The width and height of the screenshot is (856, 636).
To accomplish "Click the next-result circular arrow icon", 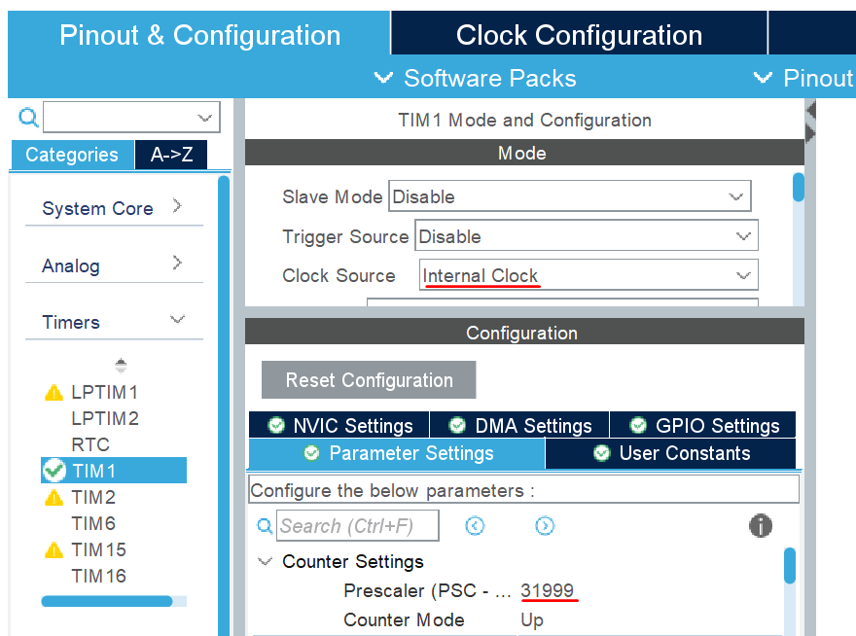I will click(545, 525).
